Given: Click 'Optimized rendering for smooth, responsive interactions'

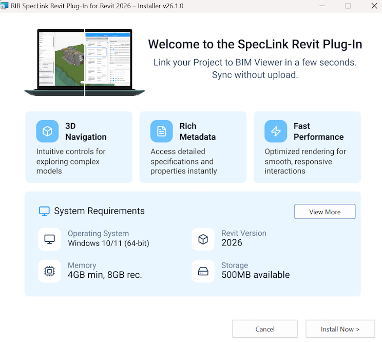Looking at the screenshot, I should coord(305,161).
